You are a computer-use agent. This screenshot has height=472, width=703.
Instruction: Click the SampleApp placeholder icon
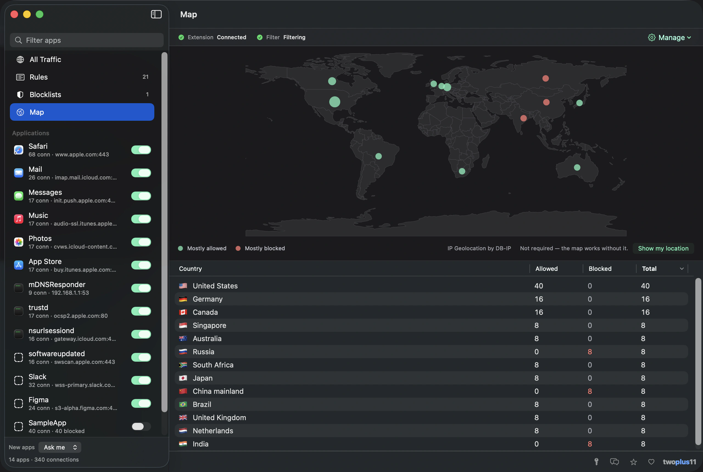(19, 426)
